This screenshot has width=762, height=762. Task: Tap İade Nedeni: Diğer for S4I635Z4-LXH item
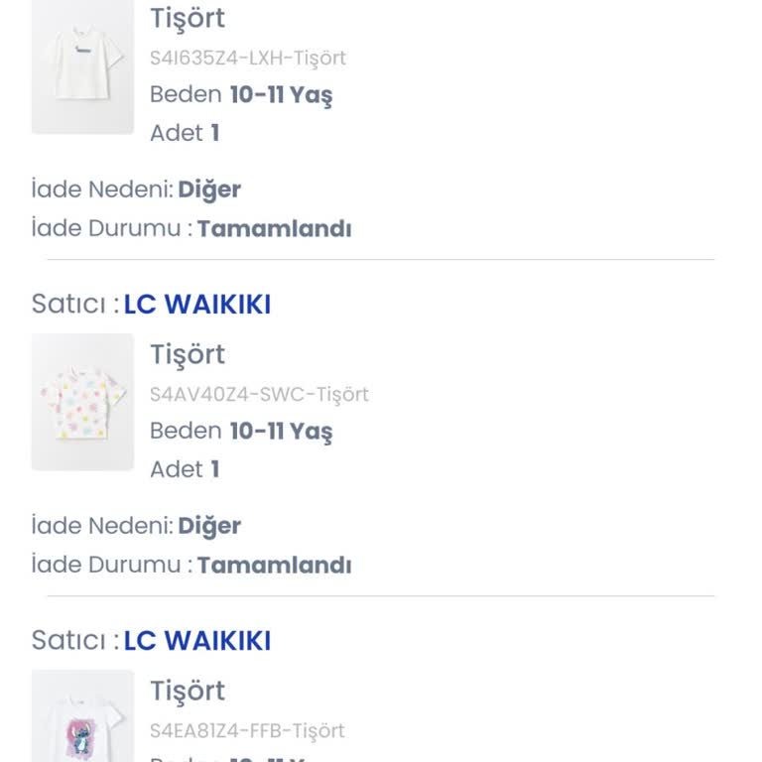click(x=136, y=190)
